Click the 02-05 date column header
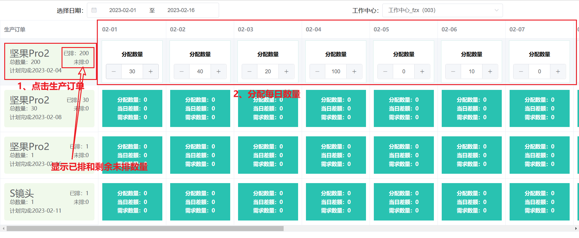 [x=381, y=29]
